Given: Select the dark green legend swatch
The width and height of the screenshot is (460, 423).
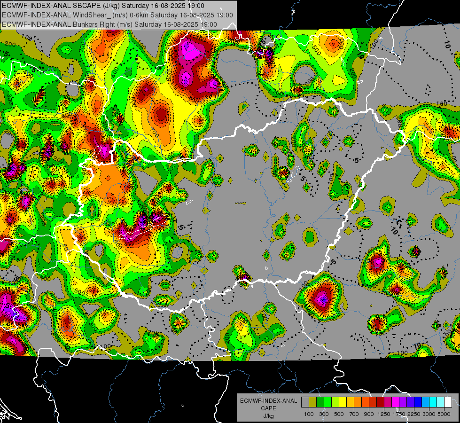Looking at the screenshot, I should 320,402.
